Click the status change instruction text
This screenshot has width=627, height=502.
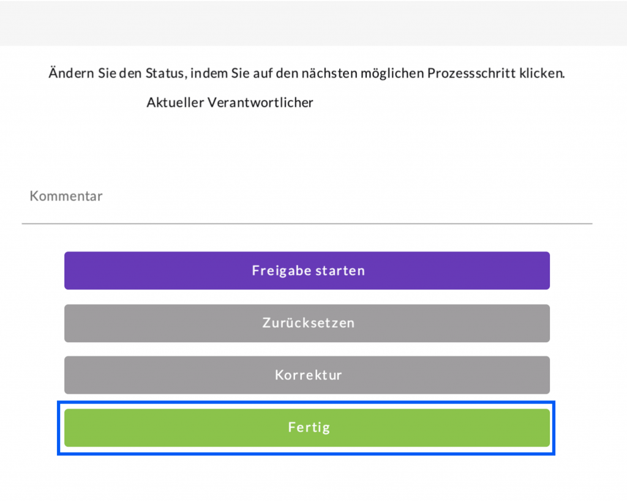(306, 73)
